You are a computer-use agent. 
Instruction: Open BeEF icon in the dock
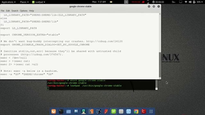tap(99, 111)
